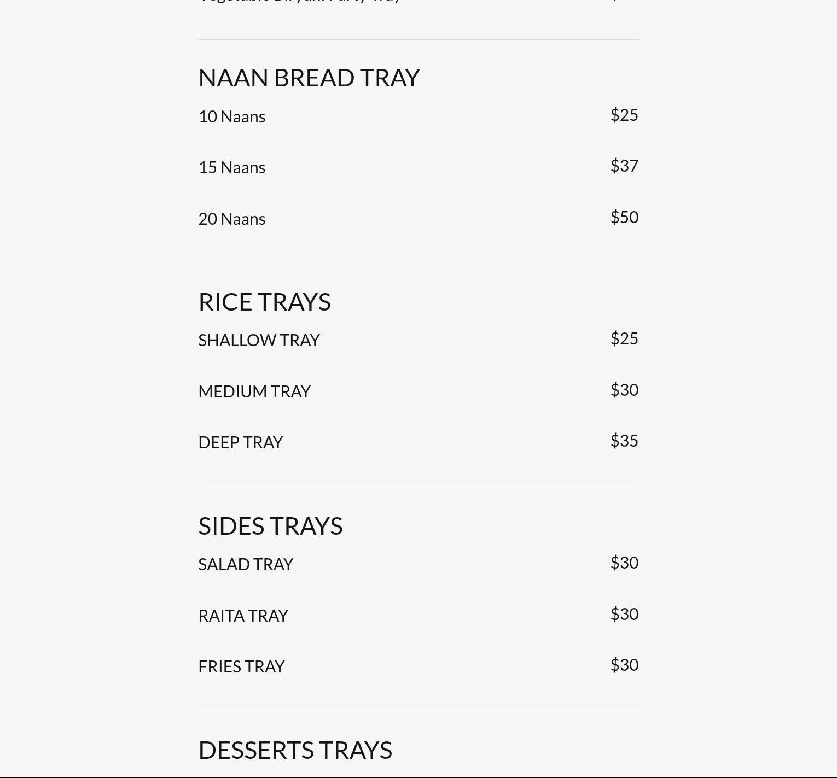Click the $35 price for DEEP TRAY
The width and height of the screenshot is (837, 778).
coord(624,441)
